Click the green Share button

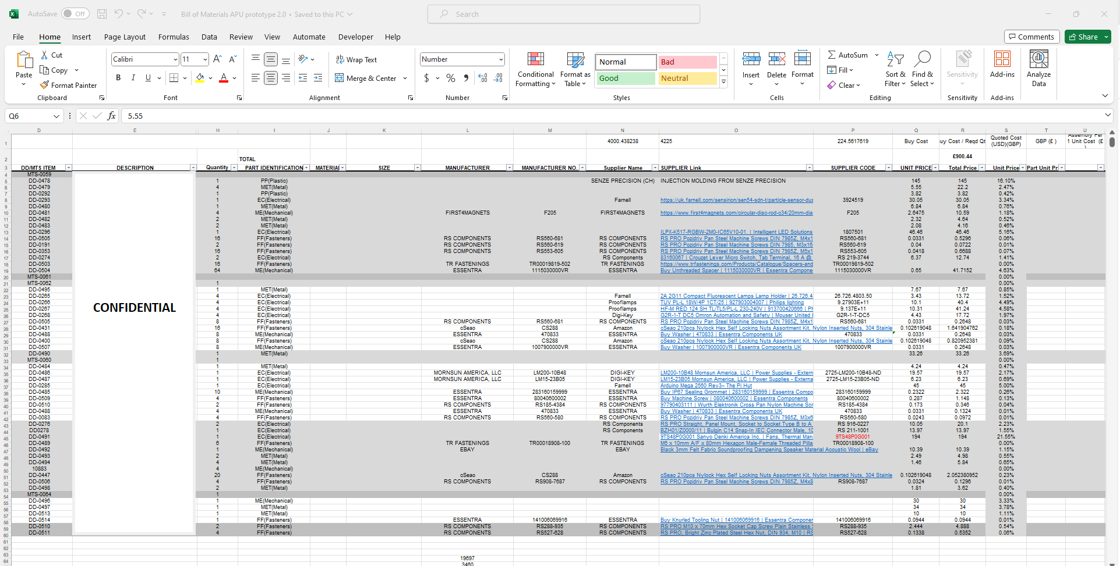[1087, 37]
